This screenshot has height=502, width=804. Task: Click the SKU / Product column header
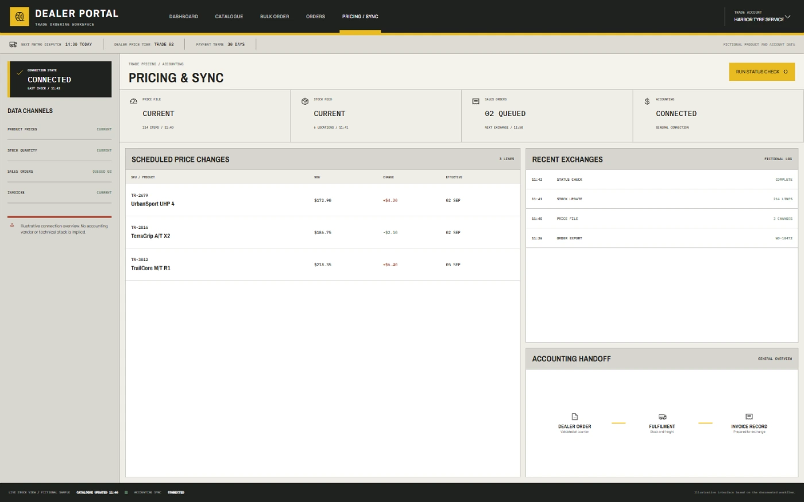143,177
